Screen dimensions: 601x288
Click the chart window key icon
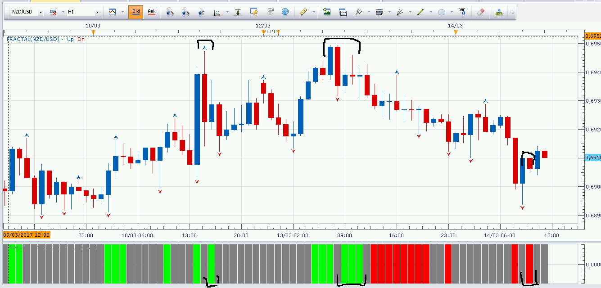tap(254, 12)
